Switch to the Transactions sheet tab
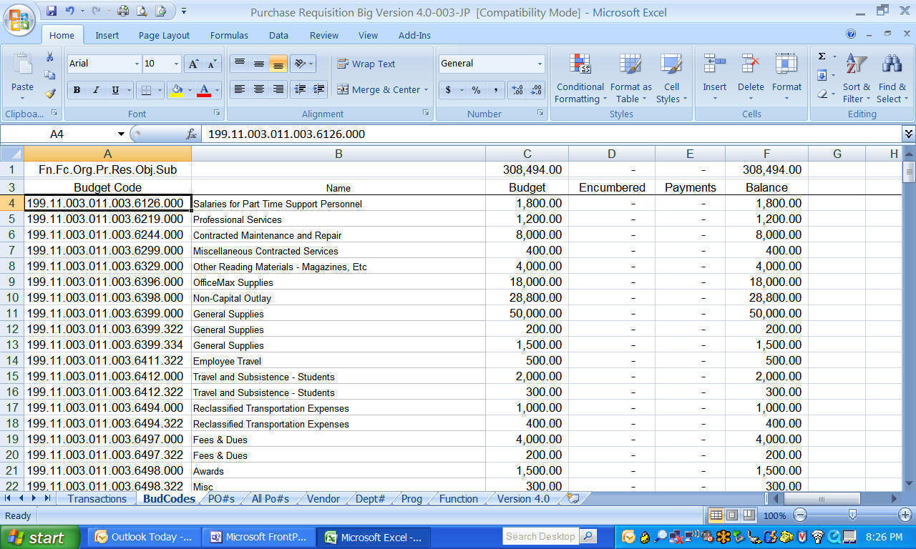This screenshot has width=916, height=549. 97,498
